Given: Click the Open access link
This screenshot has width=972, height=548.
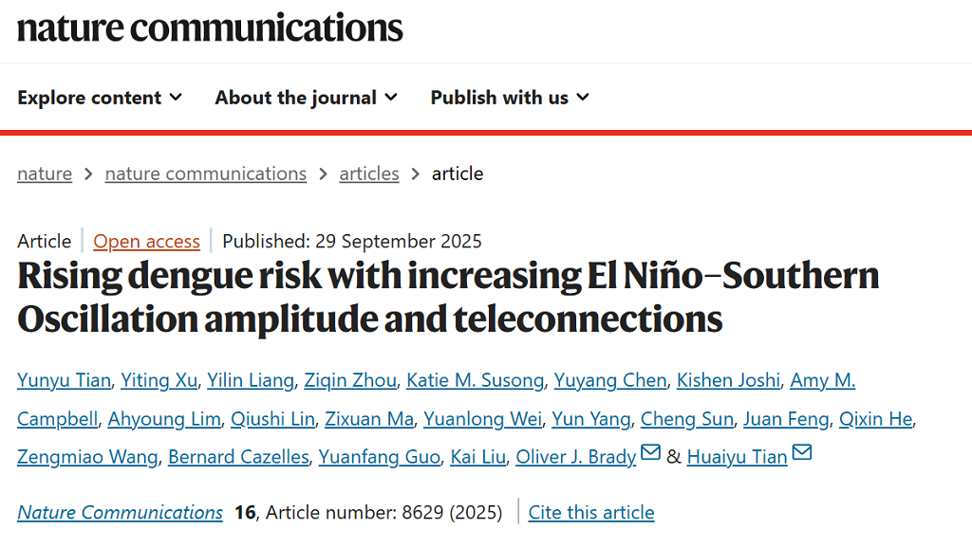Looking at the screenshot, I should pos(147,241).
